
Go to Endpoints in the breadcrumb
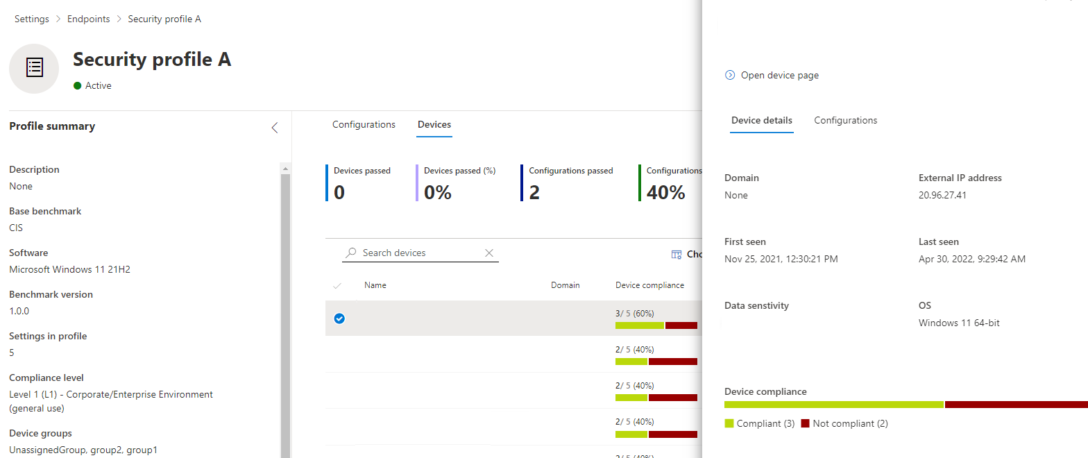(88, 19)
